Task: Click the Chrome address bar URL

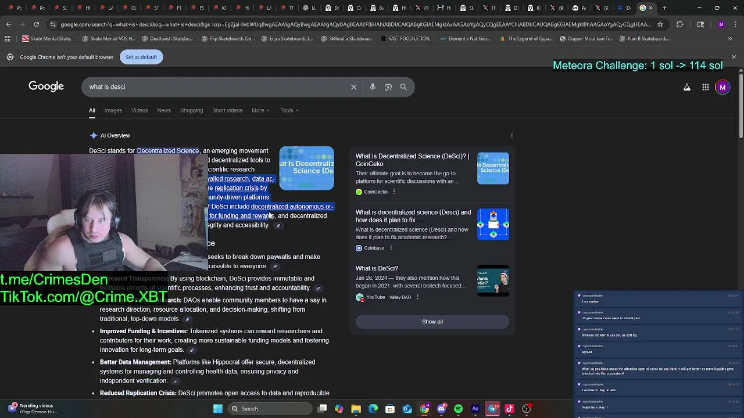Action: 355,24
